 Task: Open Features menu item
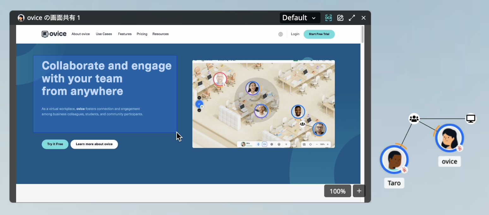pyautogui.click(x=125, y=34)
